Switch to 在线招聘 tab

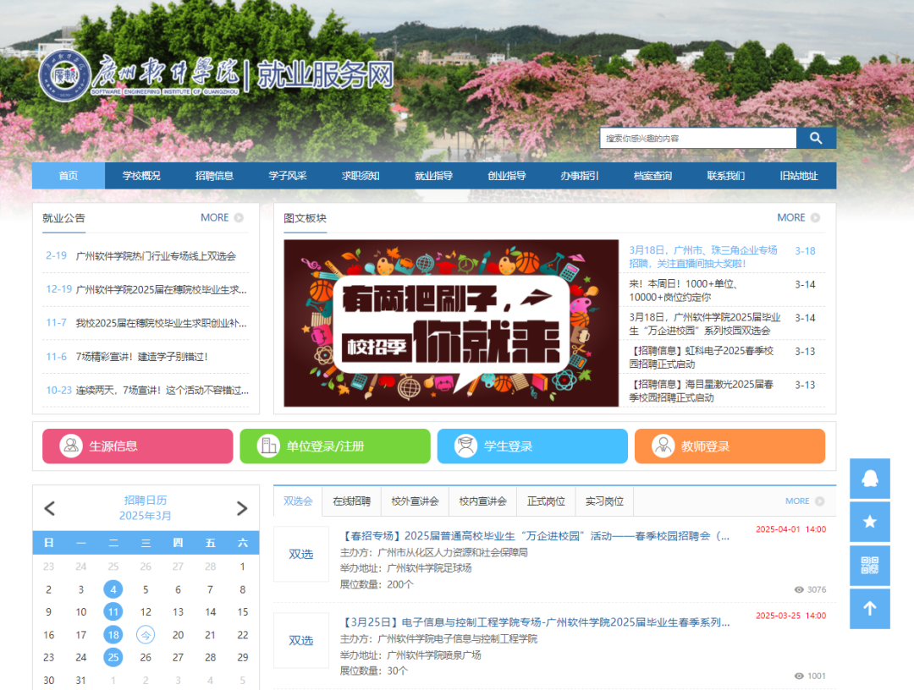[x=351, y=501]
